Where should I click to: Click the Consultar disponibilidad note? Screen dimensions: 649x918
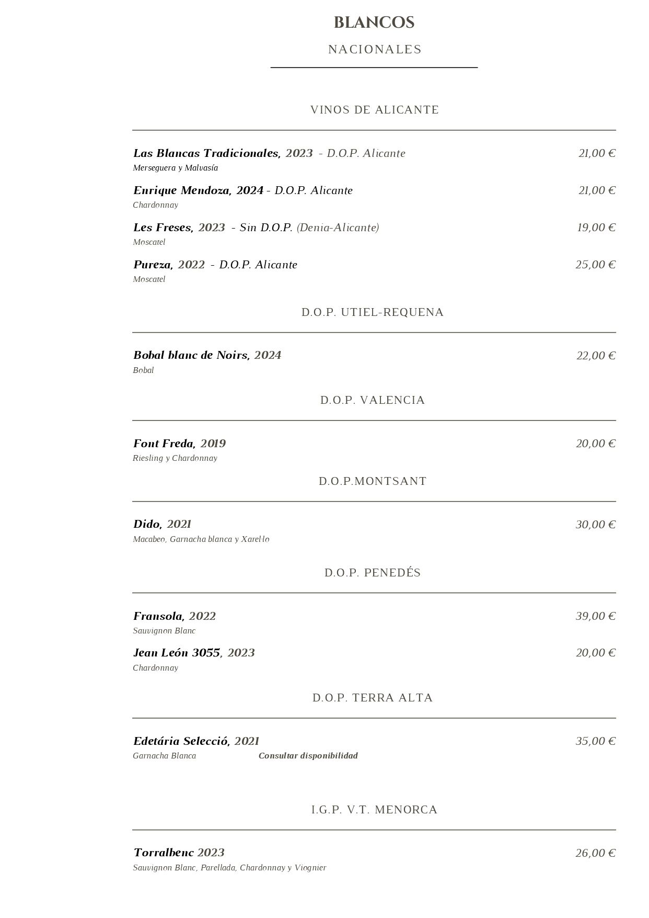308,755
